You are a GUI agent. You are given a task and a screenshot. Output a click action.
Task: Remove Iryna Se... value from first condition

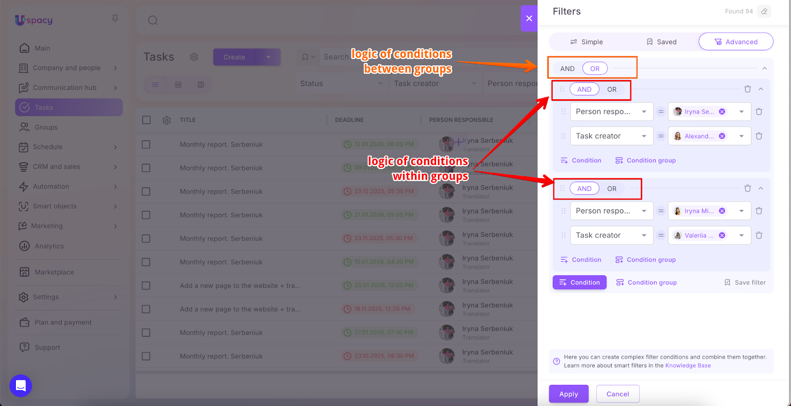pos(722,112)
